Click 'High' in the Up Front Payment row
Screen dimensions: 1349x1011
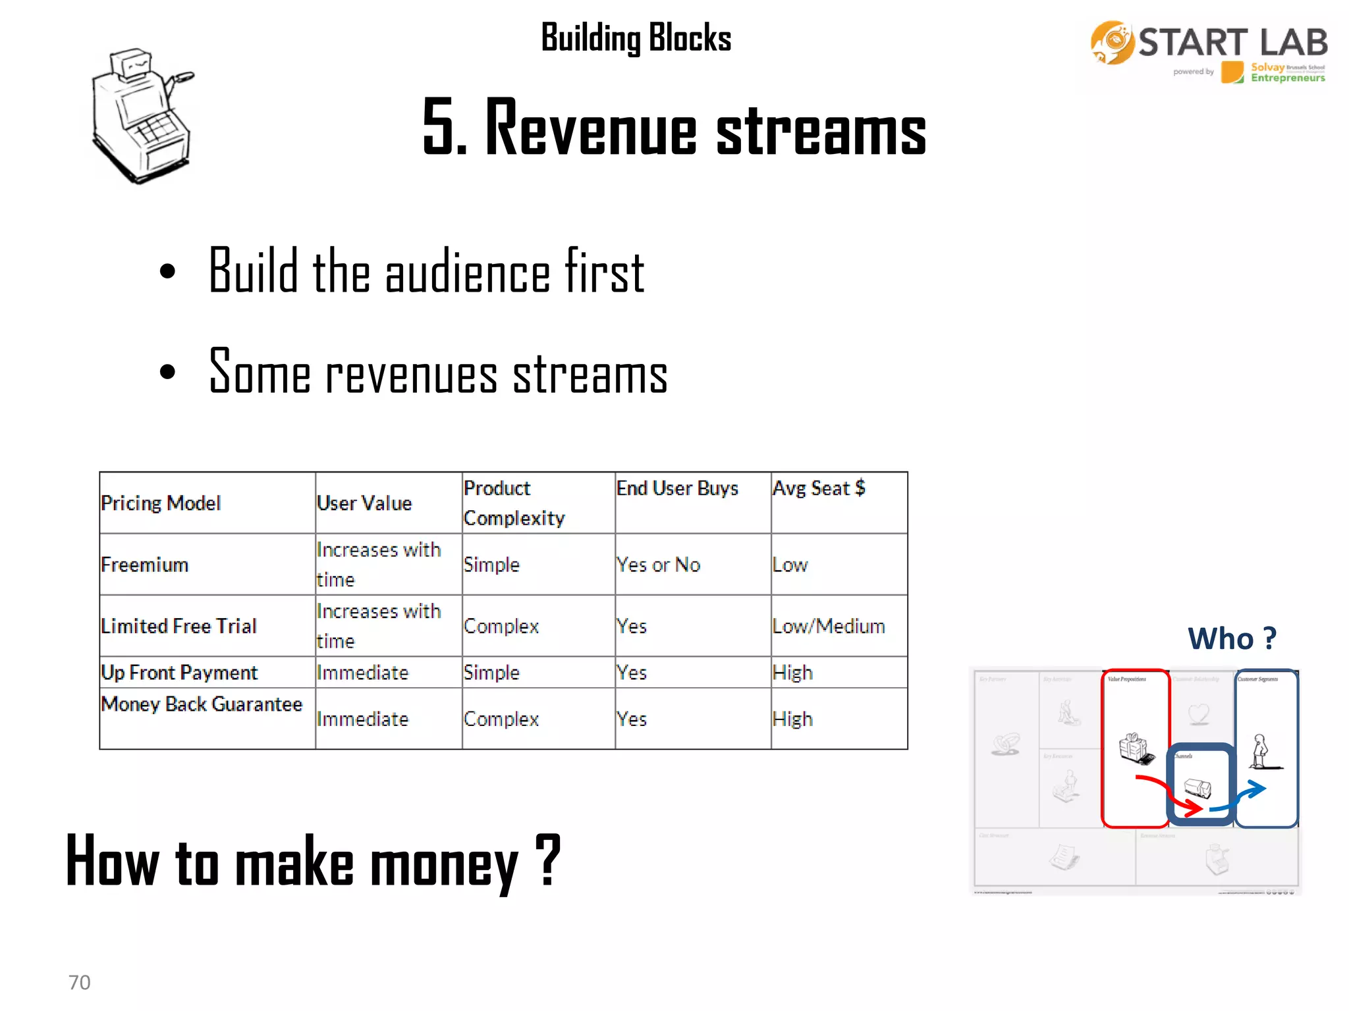coord(839,673)
